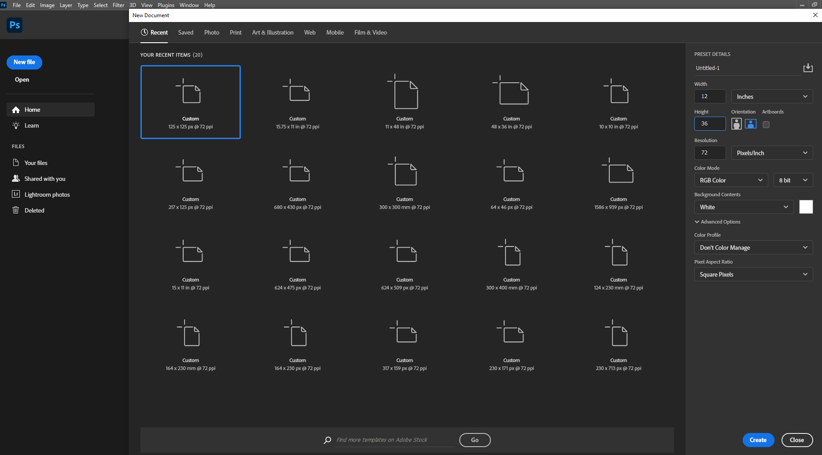Click the save document preset icon
Viewport: 822px width, 455px height.
(808, 68)
